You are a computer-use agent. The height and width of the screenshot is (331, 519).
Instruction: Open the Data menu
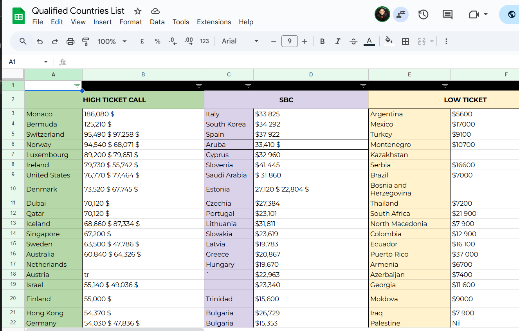(157, 22)
